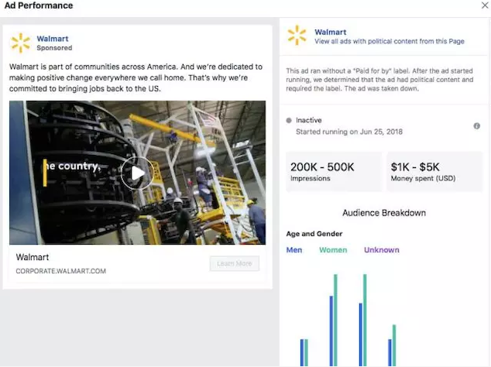Click the 200K - 500K impressions card

tap(334, 171)
